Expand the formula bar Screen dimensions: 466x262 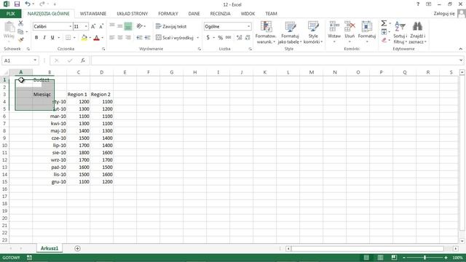461,60
